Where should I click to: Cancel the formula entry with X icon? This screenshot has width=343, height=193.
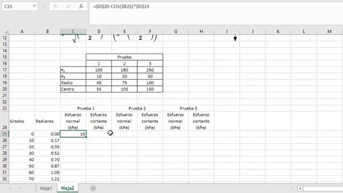(x=55, y=6)
